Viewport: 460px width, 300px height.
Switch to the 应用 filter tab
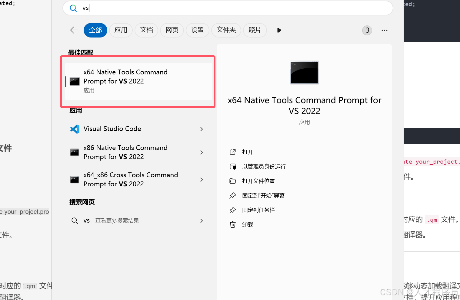coord(121,30)
